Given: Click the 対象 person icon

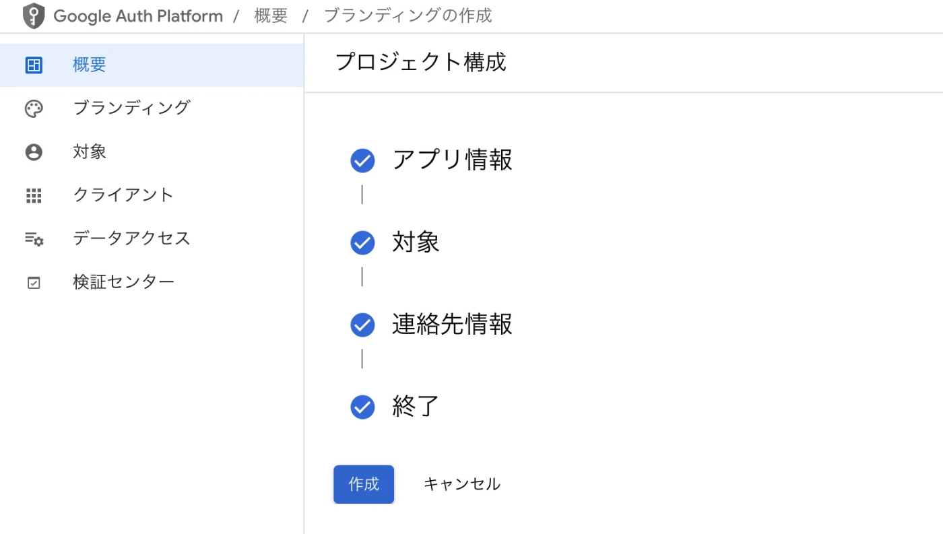Looking at the screenshot, I should pos(34,152).
